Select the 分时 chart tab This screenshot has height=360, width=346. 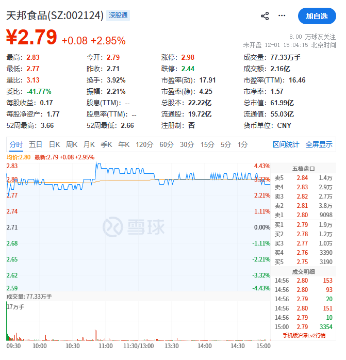(x=16, y=144)
